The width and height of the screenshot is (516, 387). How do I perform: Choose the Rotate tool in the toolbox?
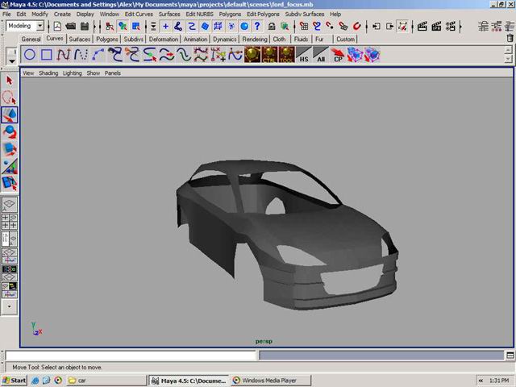[x=10, y=132]
